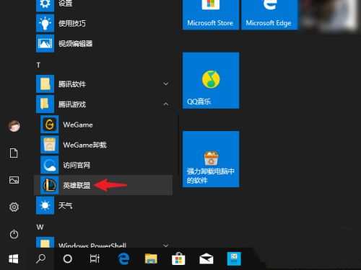Open Pictures from the start sidebar

pos(14,180)
